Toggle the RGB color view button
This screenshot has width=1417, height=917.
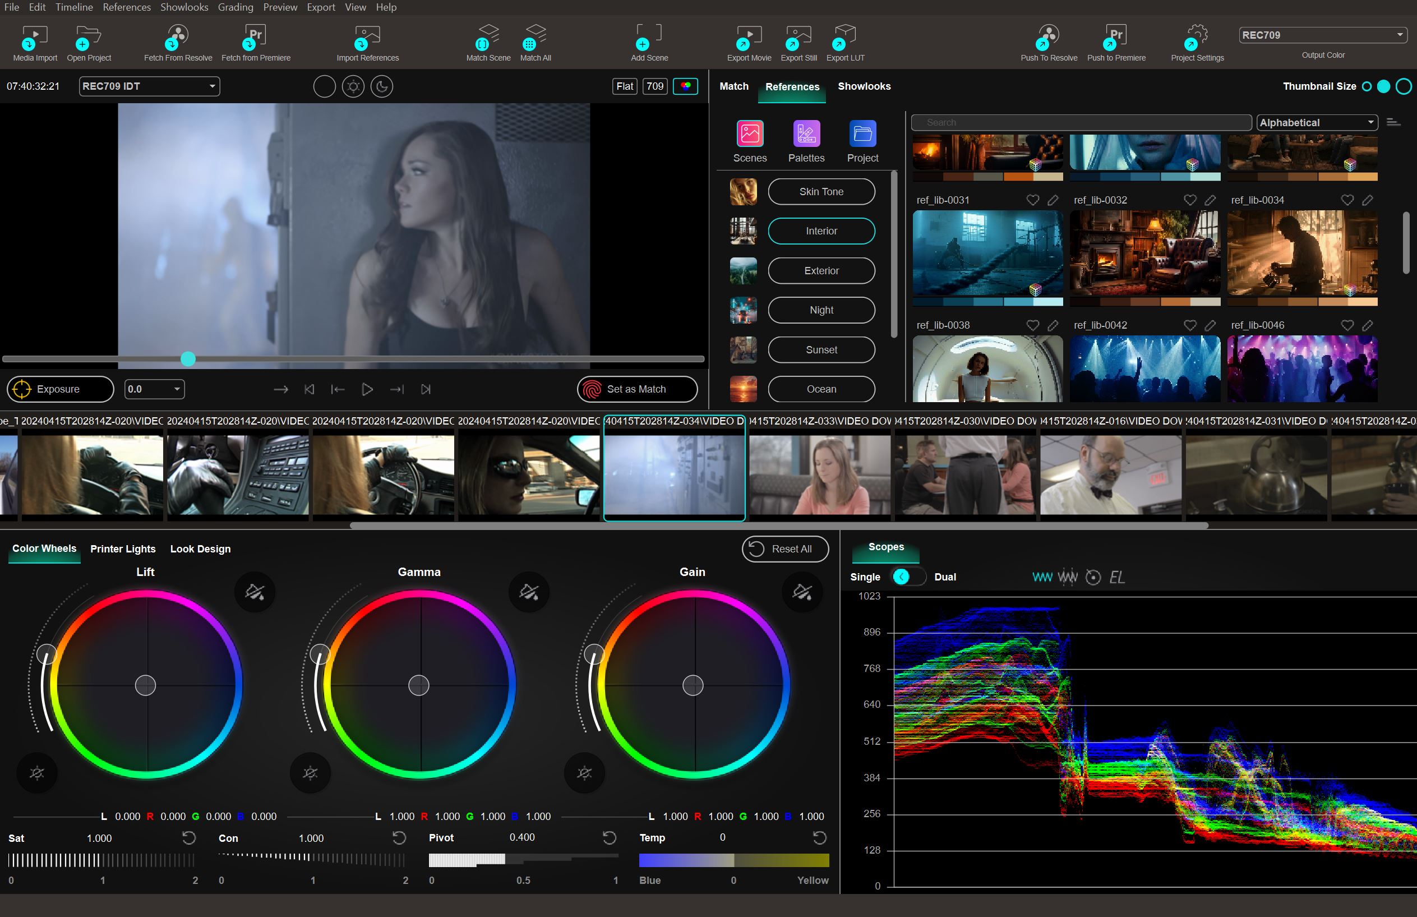pyautogui.click(x=685, y=86)
